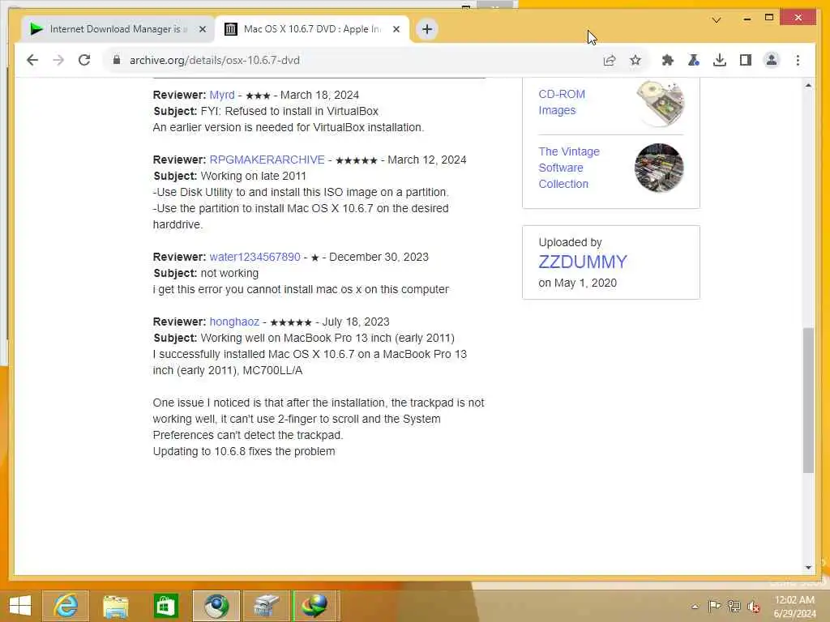Viewport: 830px width, 622px height.
Task: Click the 'December 30, 2023' review date
Action: pos(379,257)
